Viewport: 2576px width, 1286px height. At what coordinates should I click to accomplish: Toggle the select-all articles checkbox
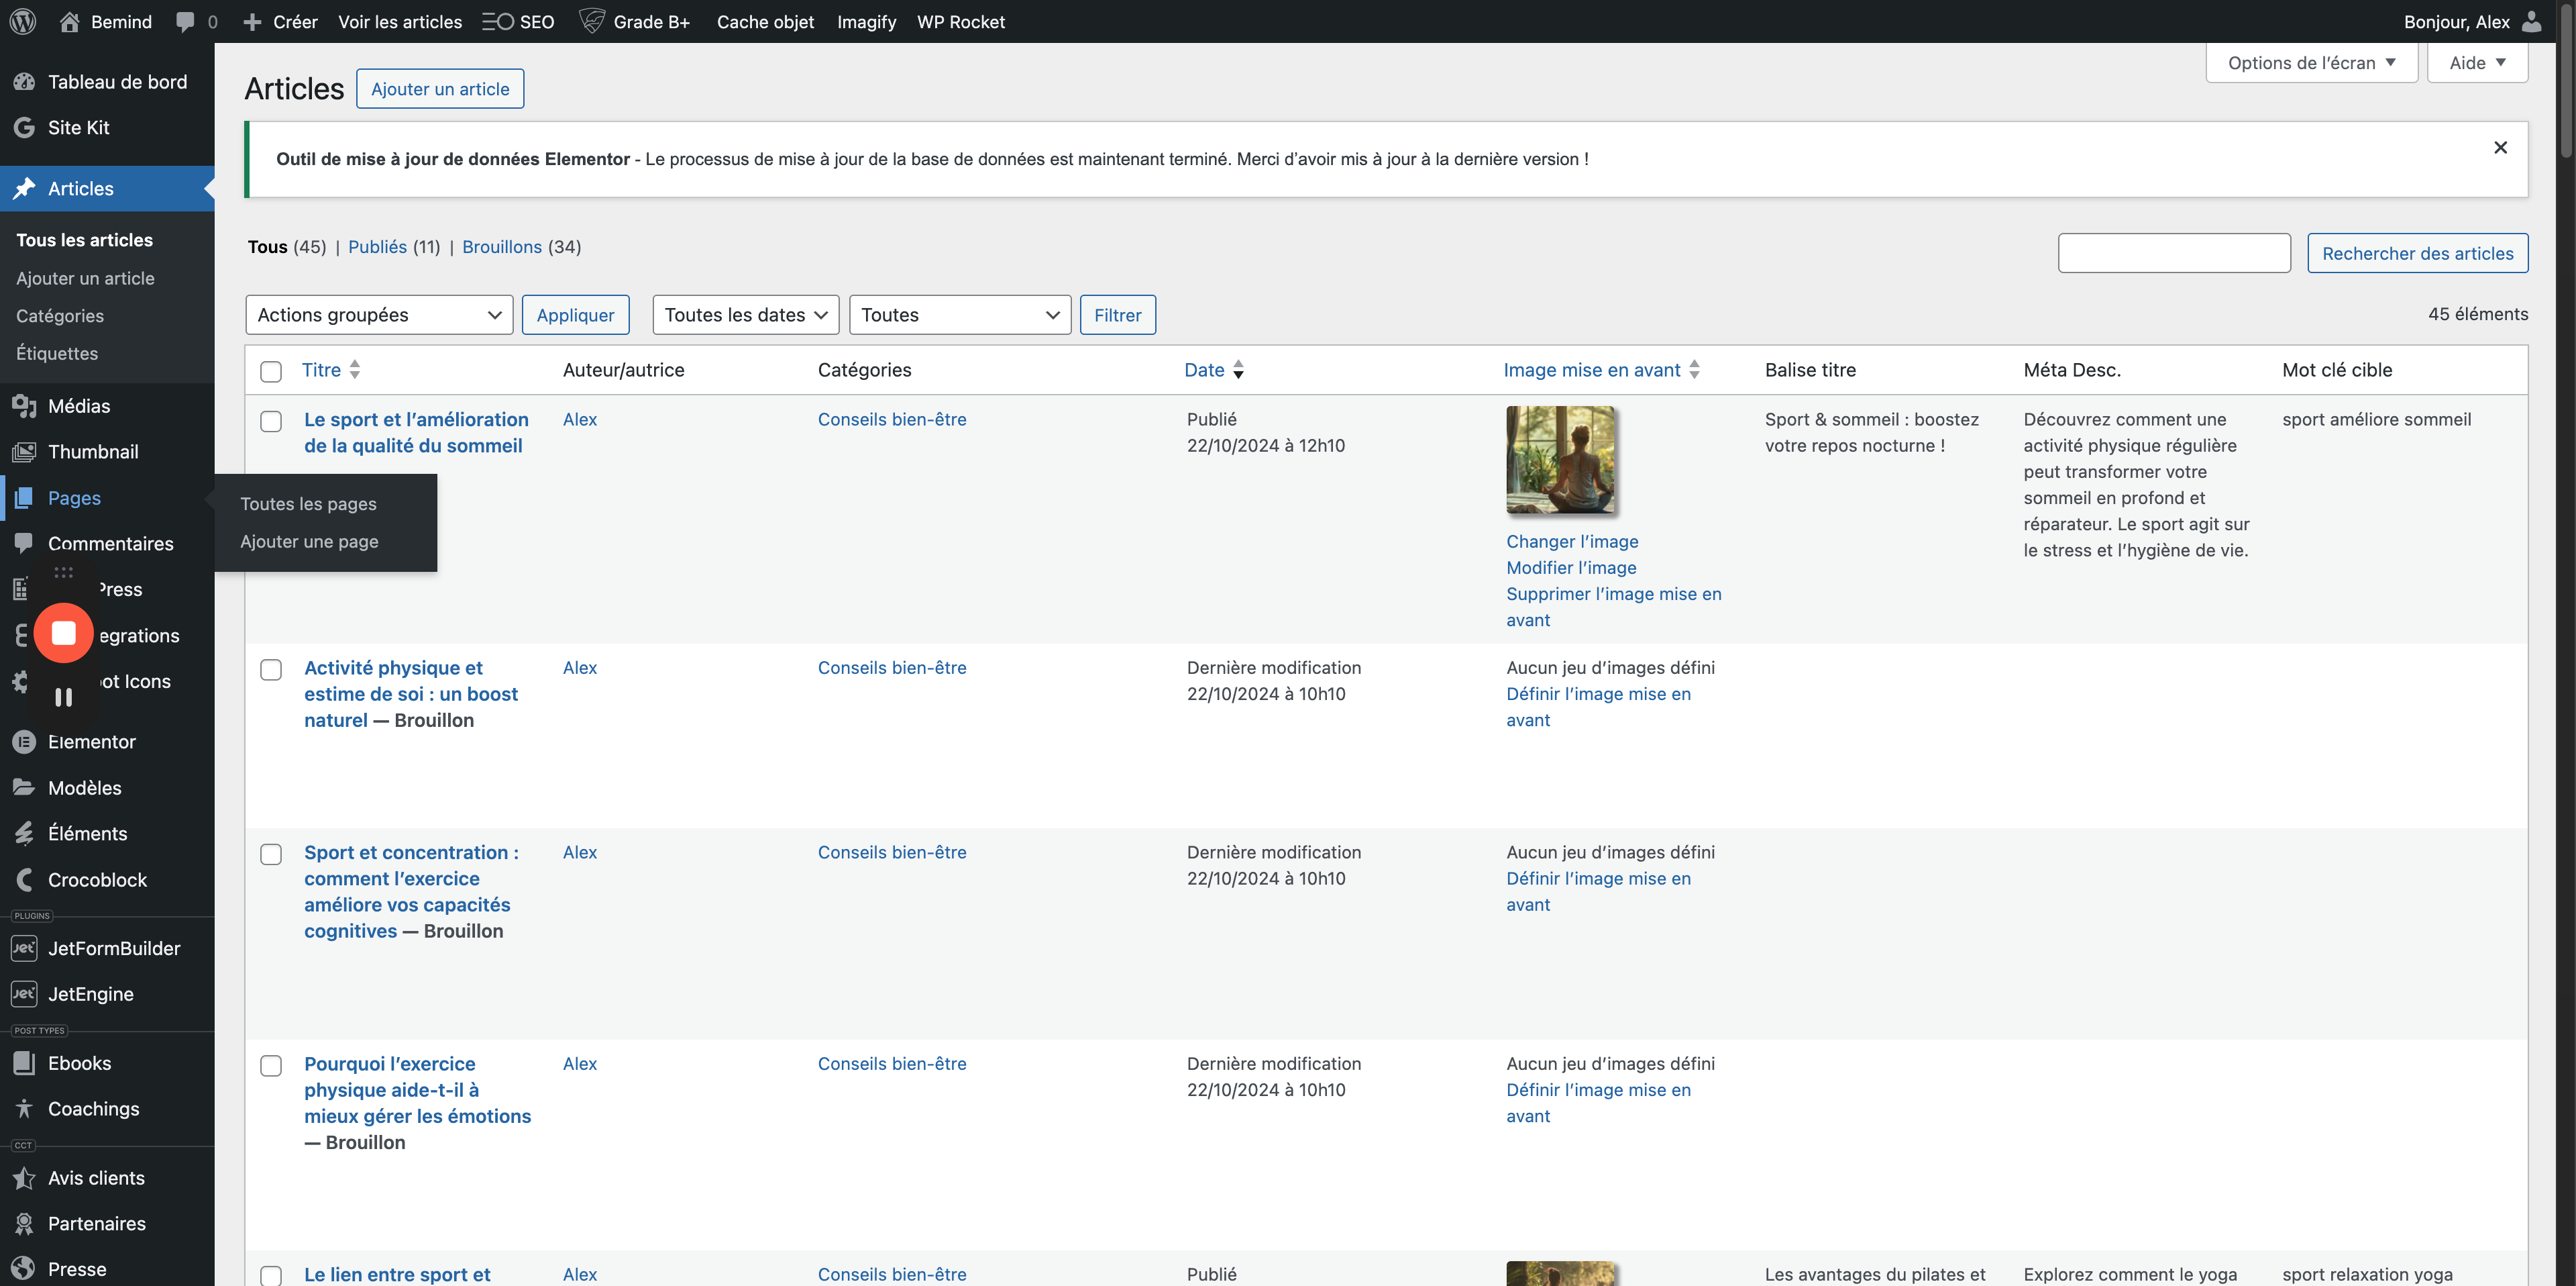click(x=271, y=371)
